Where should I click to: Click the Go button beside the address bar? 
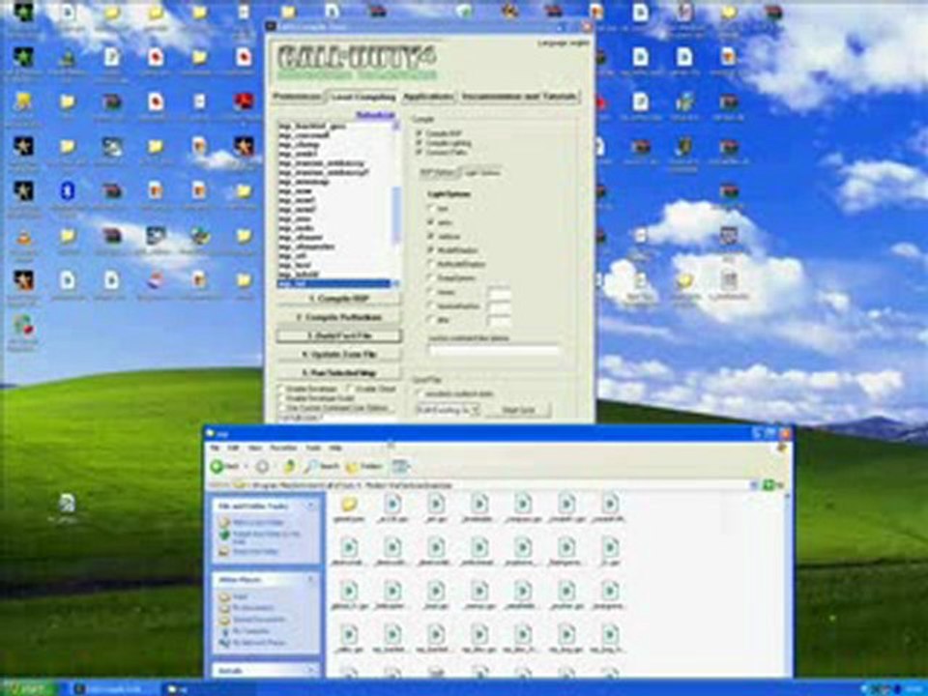click(x=772, y=485)
